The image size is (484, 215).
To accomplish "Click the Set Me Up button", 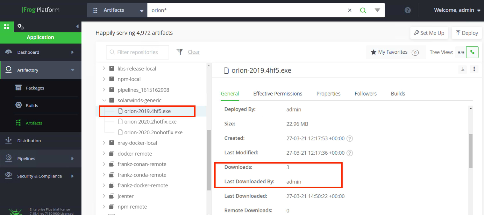I will tap(429, 33).
